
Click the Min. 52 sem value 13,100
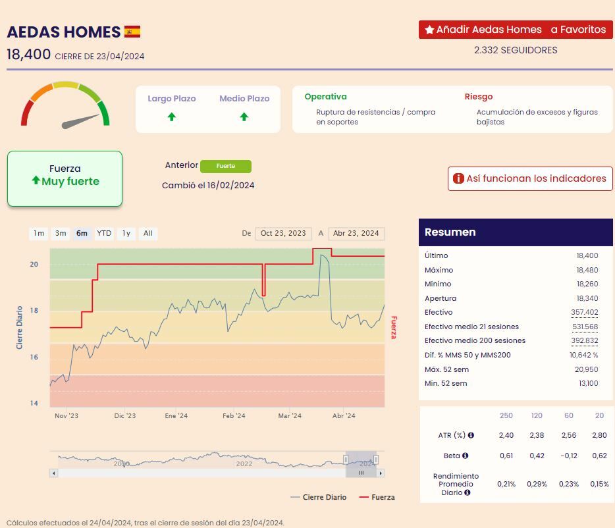(588, 383)
